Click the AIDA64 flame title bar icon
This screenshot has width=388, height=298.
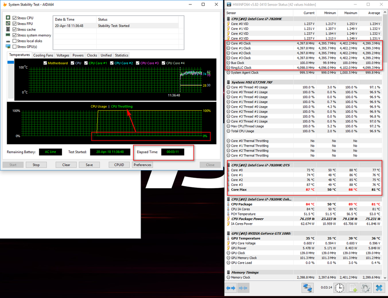pyautogui.click(x=5, y=4)
